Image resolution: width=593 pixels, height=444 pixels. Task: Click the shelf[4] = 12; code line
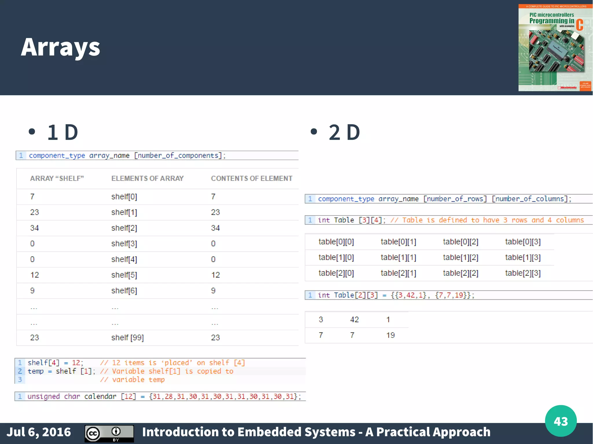[160, 363]
